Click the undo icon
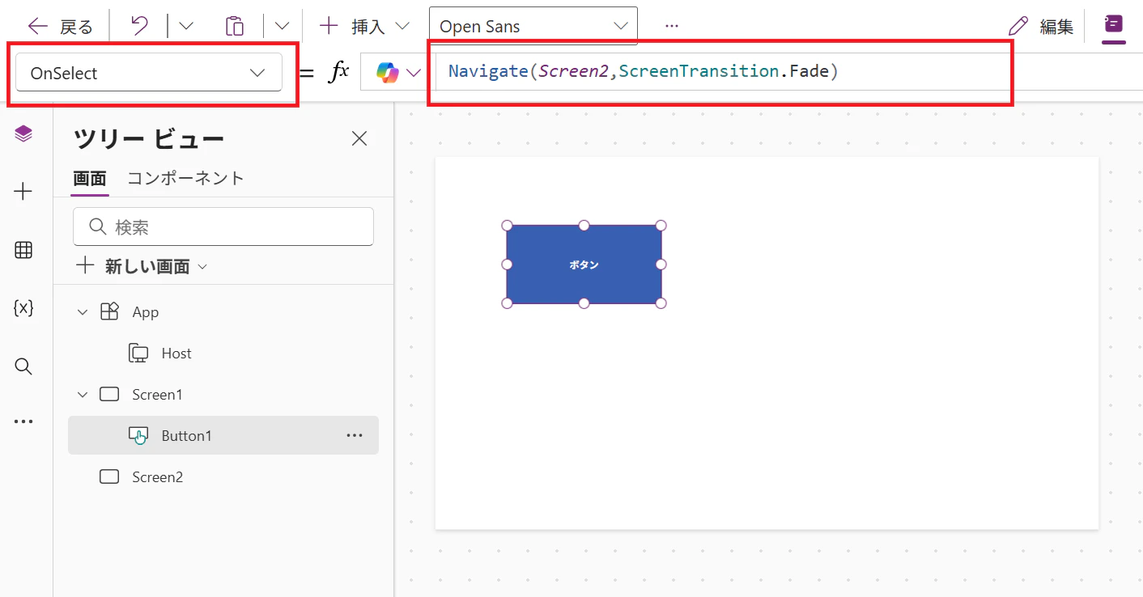Viewport: 1143px width, 597px height. tap(139, 26)
